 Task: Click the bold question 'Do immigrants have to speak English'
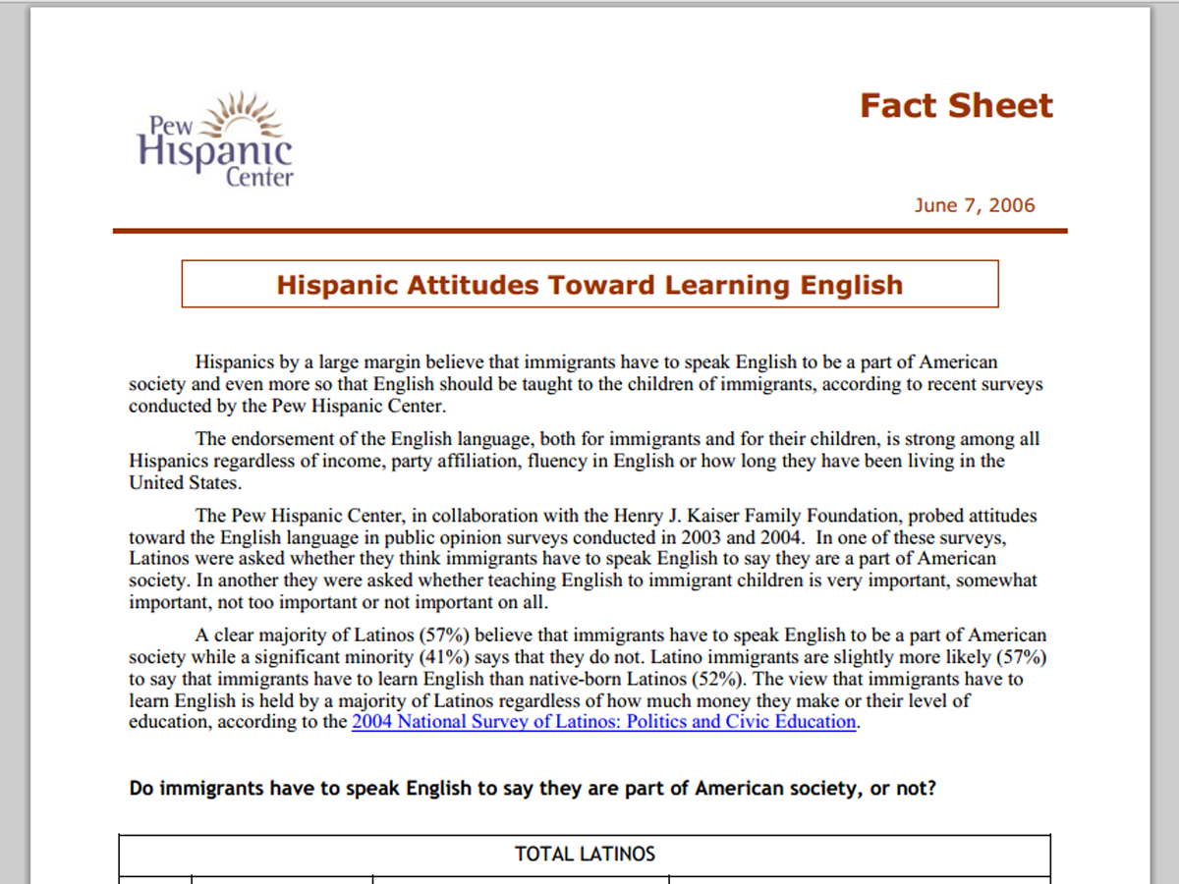point(533,789)
